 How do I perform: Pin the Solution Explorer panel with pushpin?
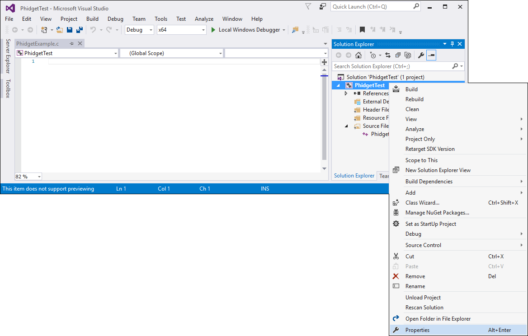(452, 44)
